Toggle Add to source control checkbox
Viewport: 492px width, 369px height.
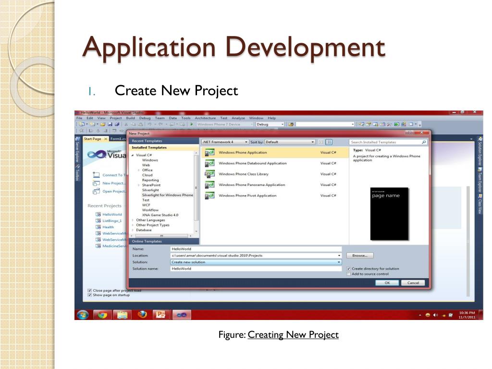pos(348,274)
